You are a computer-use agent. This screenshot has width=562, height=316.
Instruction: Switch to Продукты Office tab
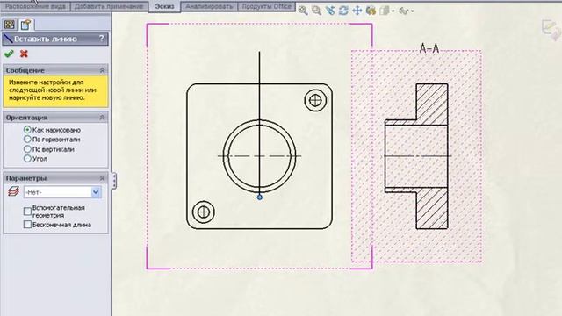pyautogui.click(x=266, y=6)
